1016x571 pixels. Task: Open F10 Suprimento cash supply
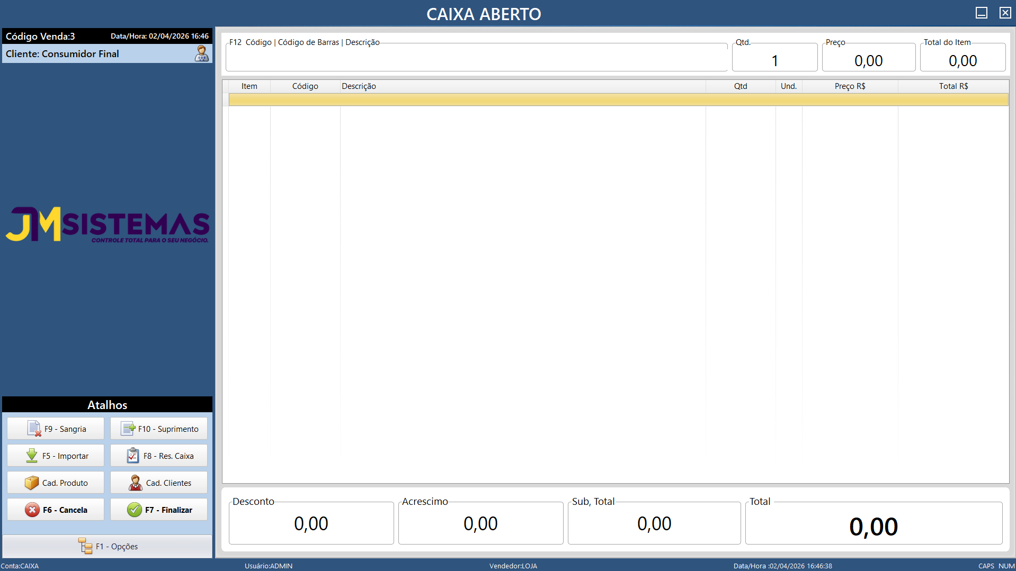(159, 429)
